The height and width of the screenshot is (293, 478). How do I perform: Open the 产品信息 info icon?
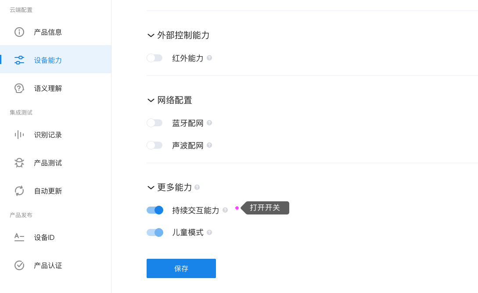19,32
